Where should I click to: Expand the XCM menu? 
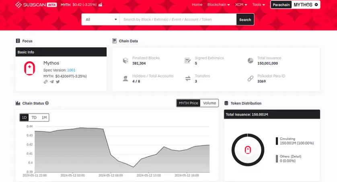(x=241, y=5)
